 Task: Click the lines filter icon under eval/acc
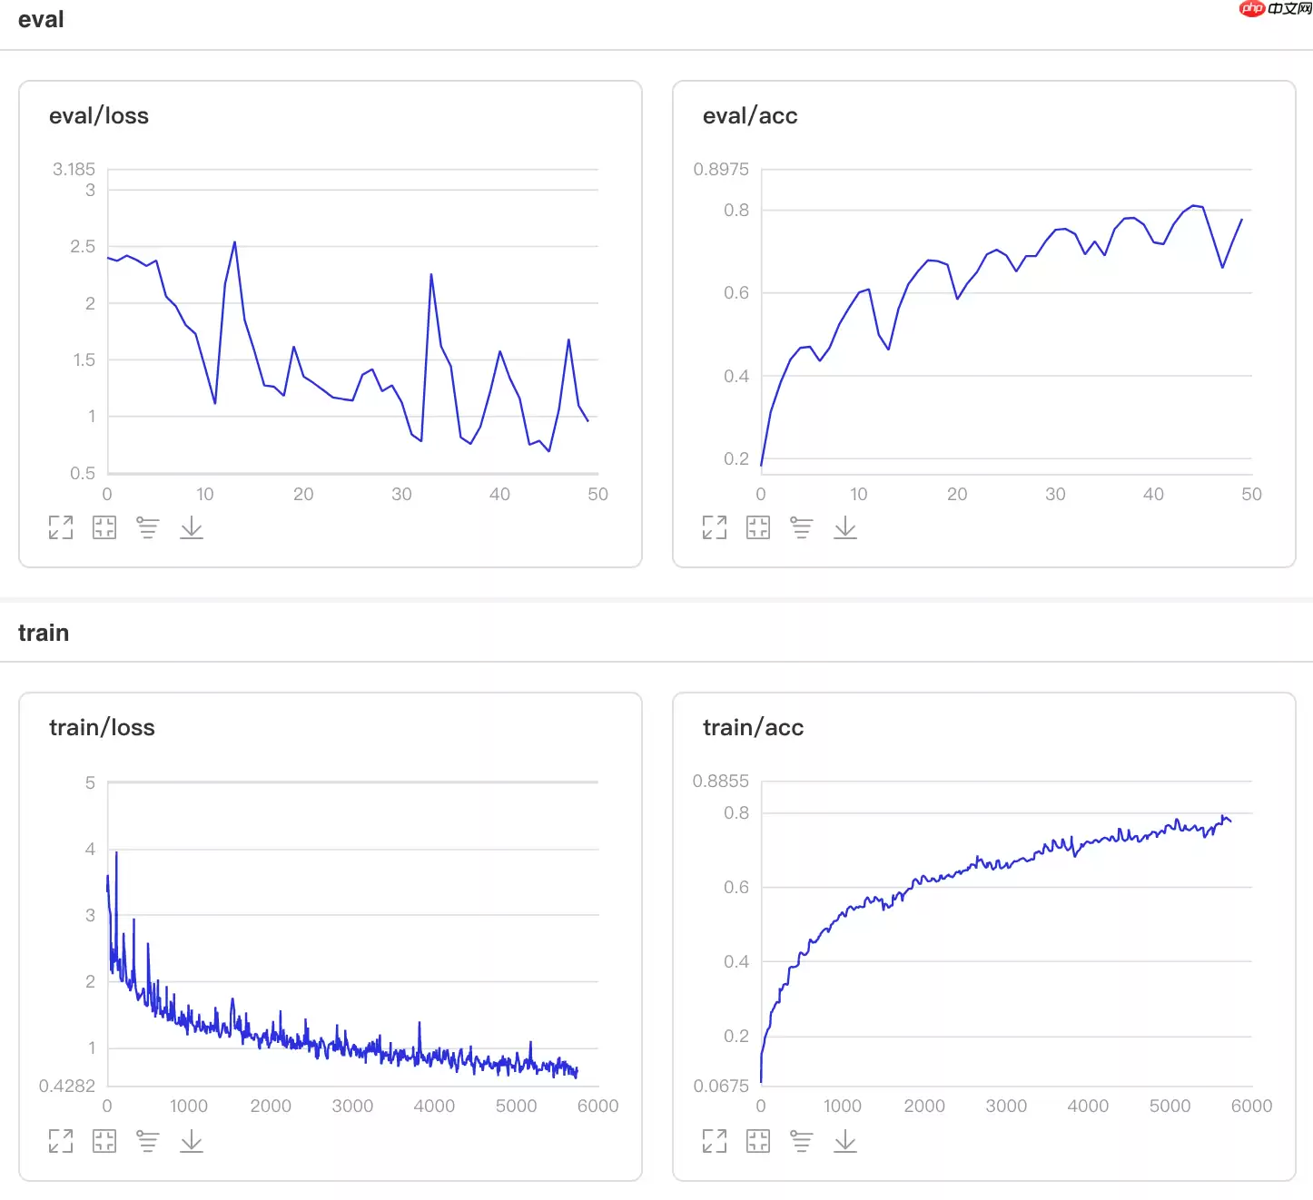[801, 527]
